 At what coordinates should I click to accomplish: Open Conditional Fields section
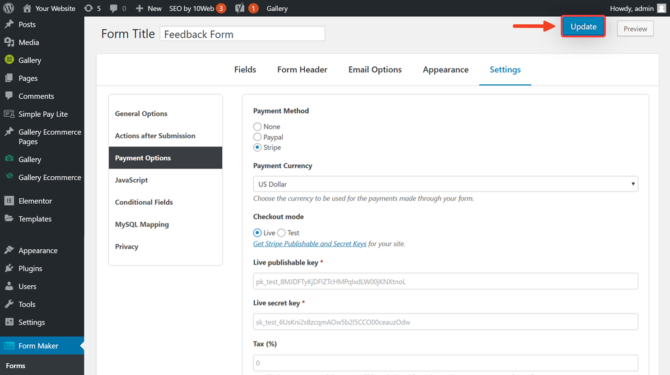click(x=165, y=202)
